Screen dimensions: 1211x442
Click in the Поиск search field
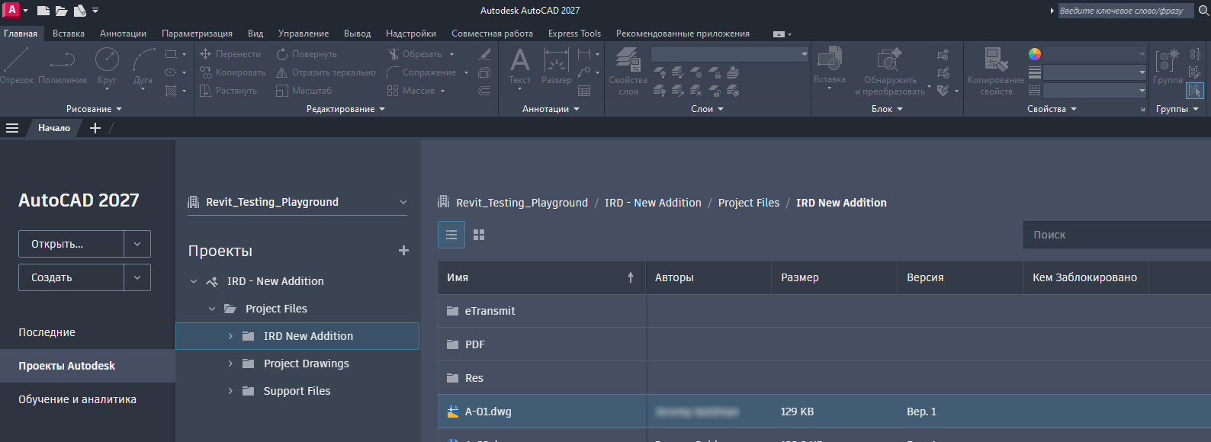click(x=1117, y=235)
